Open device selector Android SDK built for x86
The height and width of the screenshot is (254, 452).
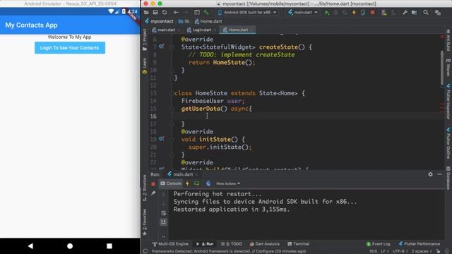click(247, 13)
